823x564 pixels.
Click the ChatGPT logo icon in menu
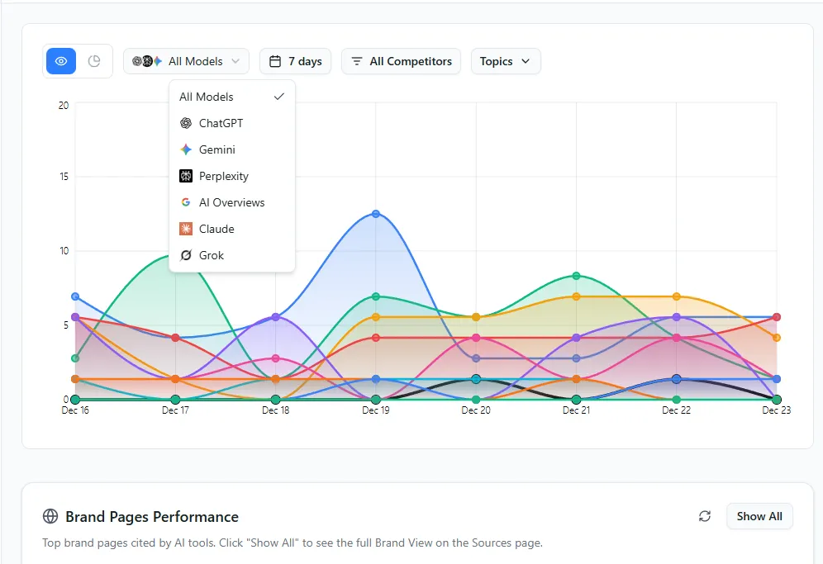click(186, 123)
